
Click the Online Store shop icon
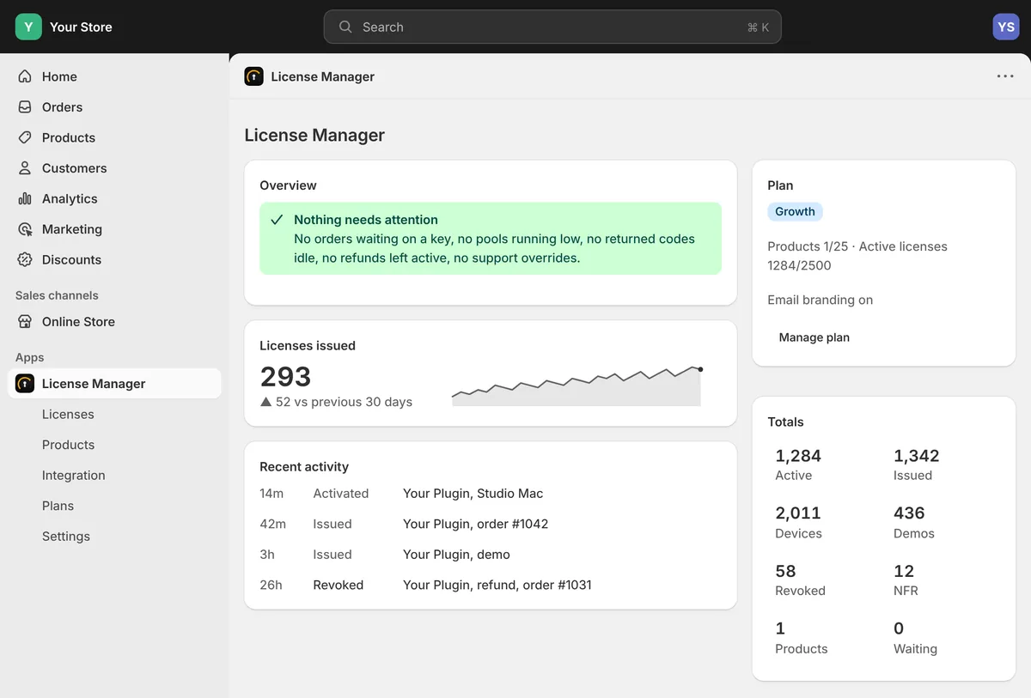click(x=25, y=322)
